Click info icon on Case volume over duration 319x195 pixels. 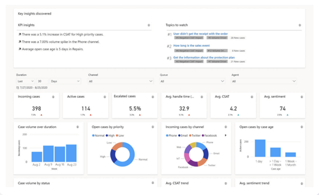[x=78, y=127]
